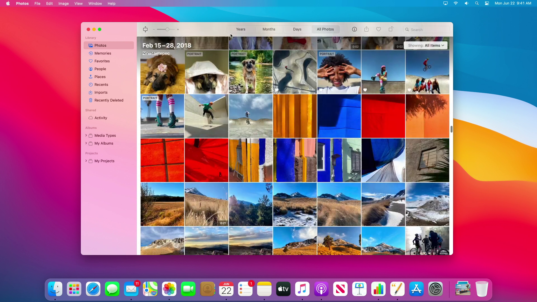Click the zoom in plus icon

pyautogui.click(x=178, y=29)
